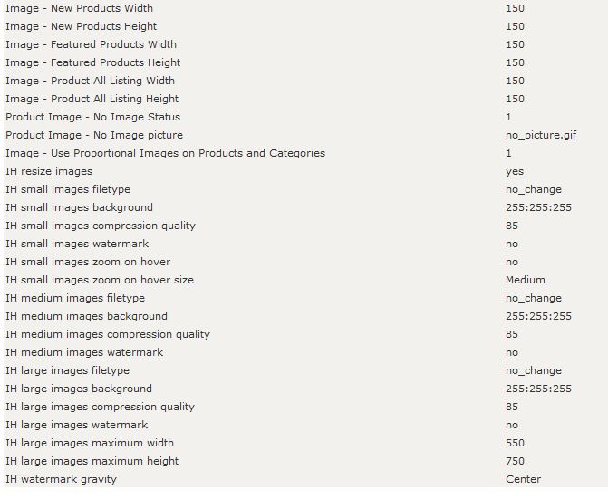Viewport: 608px width, 499px height.
Task: Select the IH resize images row
Action: pyautogui.click(x=304, y=171)
